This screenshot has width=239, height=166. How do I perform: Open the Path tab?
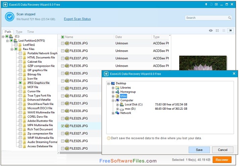(x=8, y=32)
